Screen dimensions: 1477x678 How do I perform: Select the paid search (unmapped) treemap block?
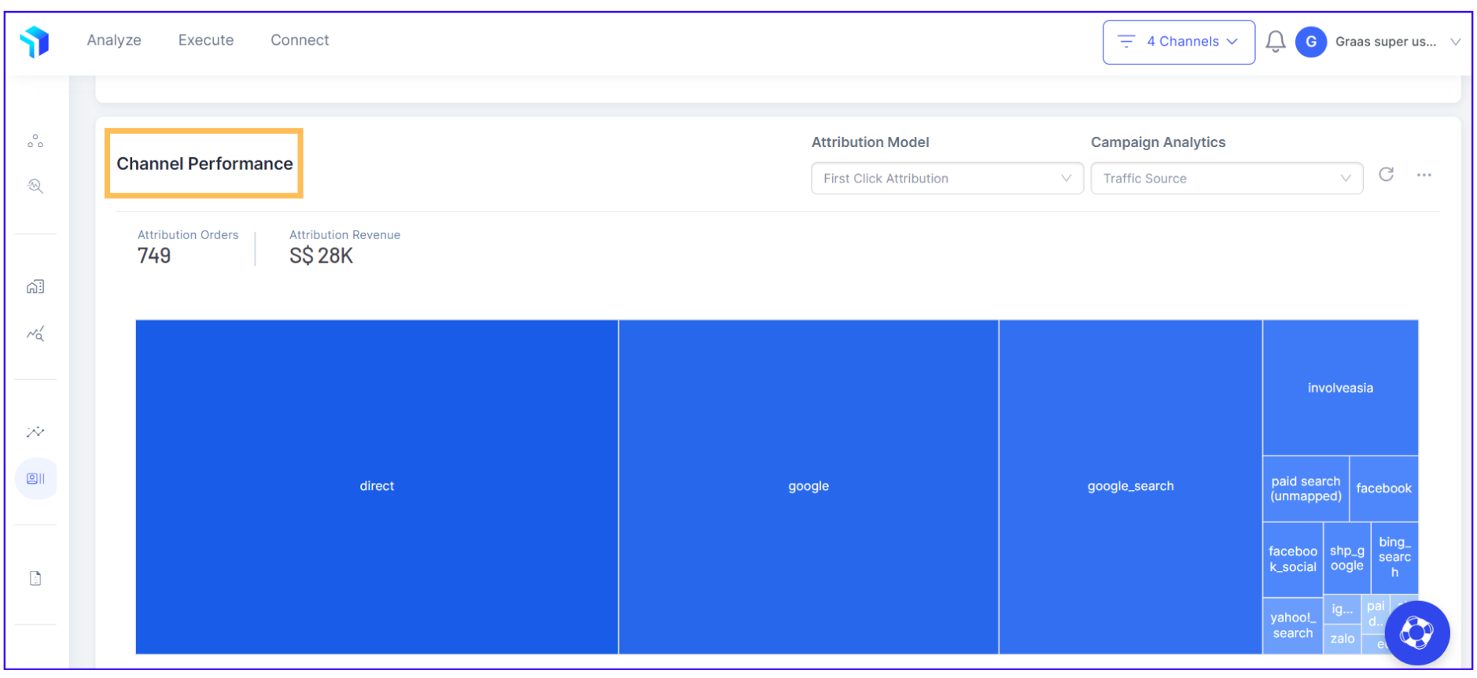1306,488
